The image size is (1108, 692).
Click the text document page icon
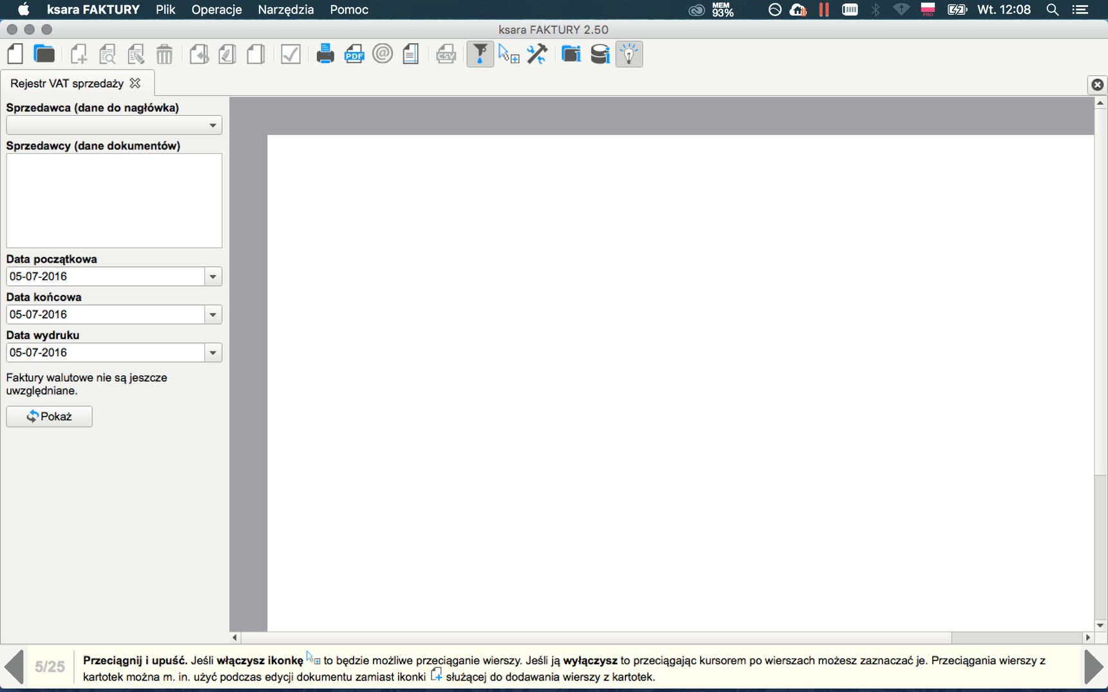pos(411,54)
